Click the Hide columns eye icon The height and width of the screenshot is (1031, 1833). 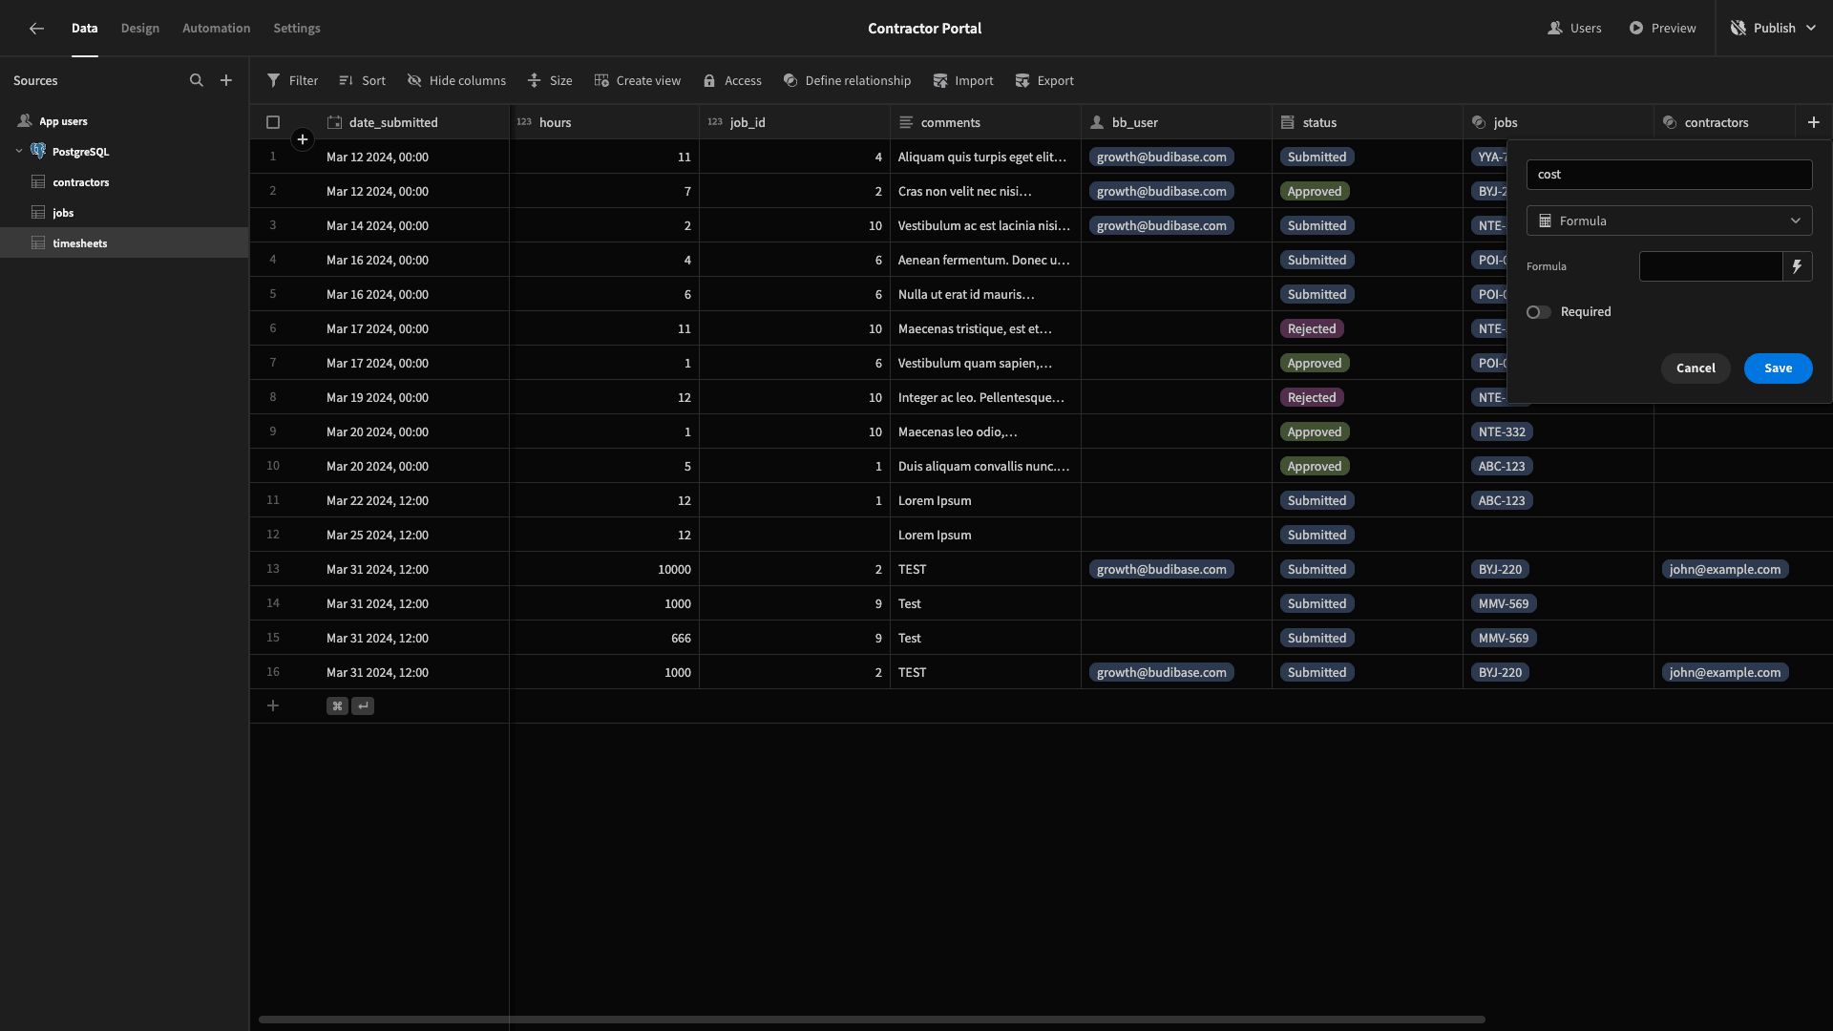point(414,80)
